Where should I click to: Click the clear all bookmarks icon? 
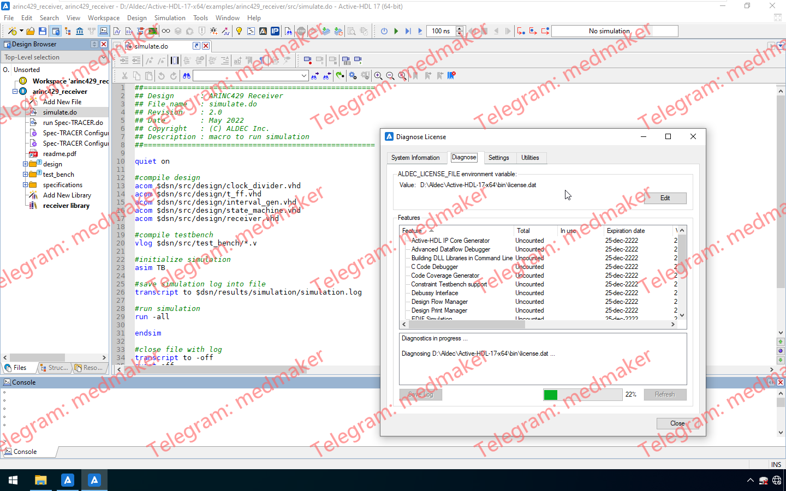coord(451,76)
